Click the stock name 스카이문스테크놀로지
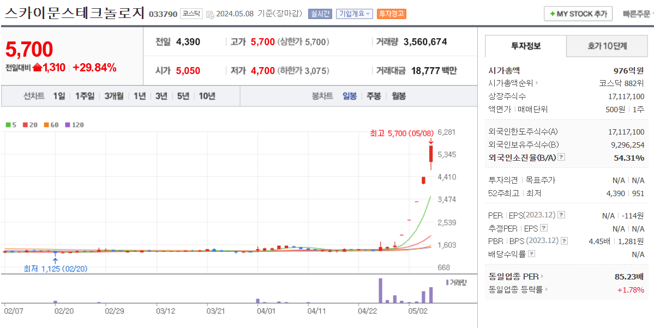Viewport: 654px width, 328px height. 75,13
